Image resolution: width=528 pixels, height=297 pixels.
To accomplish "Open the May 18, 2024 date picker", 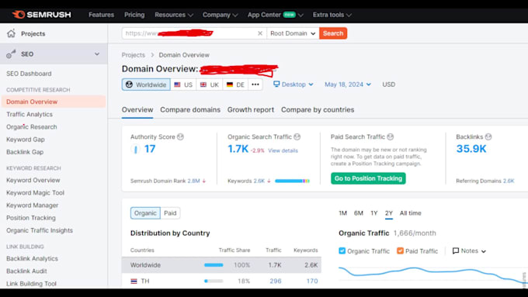I will (348, 85).
